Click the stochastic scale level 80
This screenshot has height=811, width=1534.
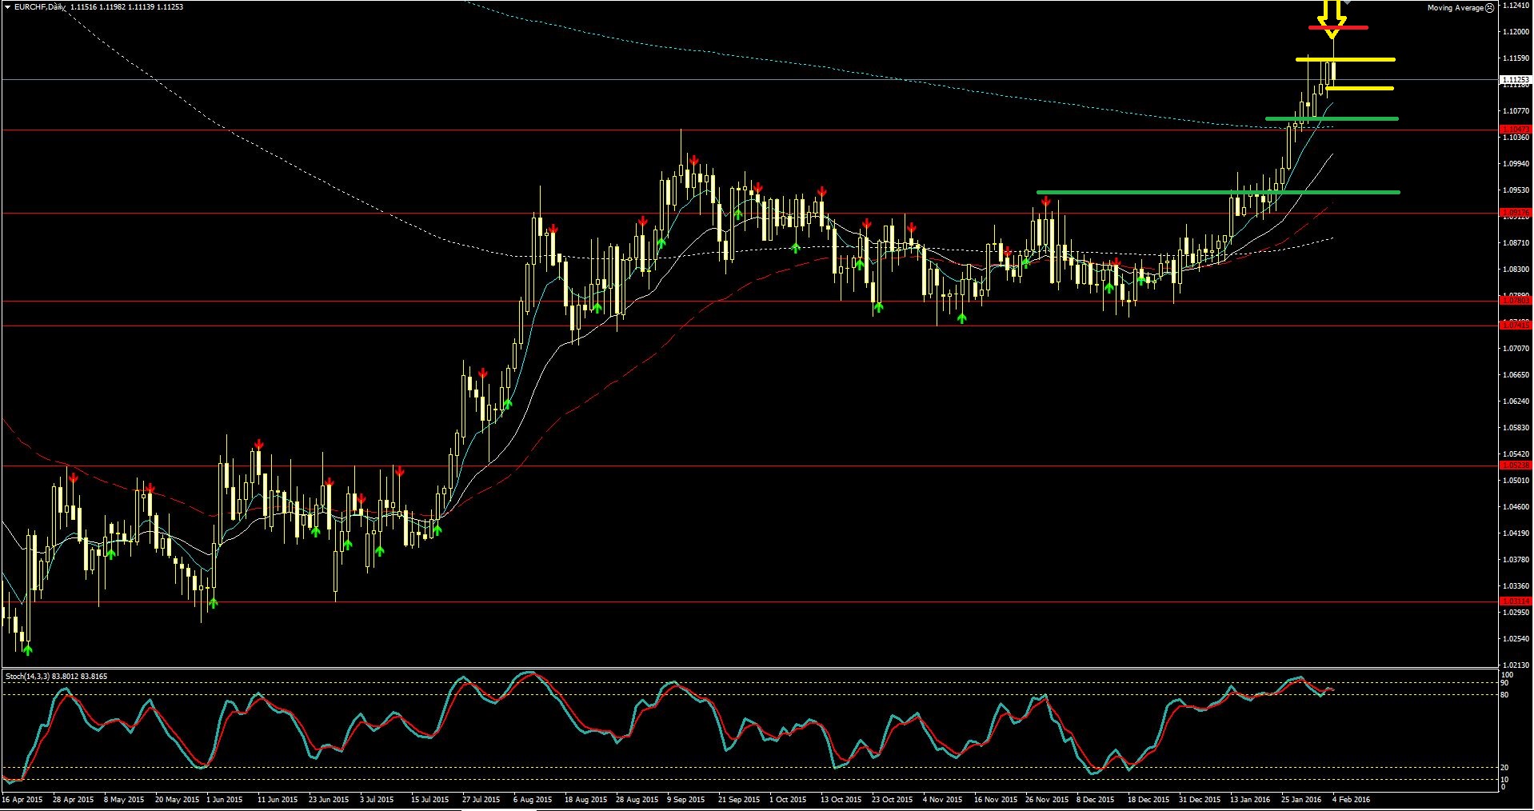[x=1504, y=695]
